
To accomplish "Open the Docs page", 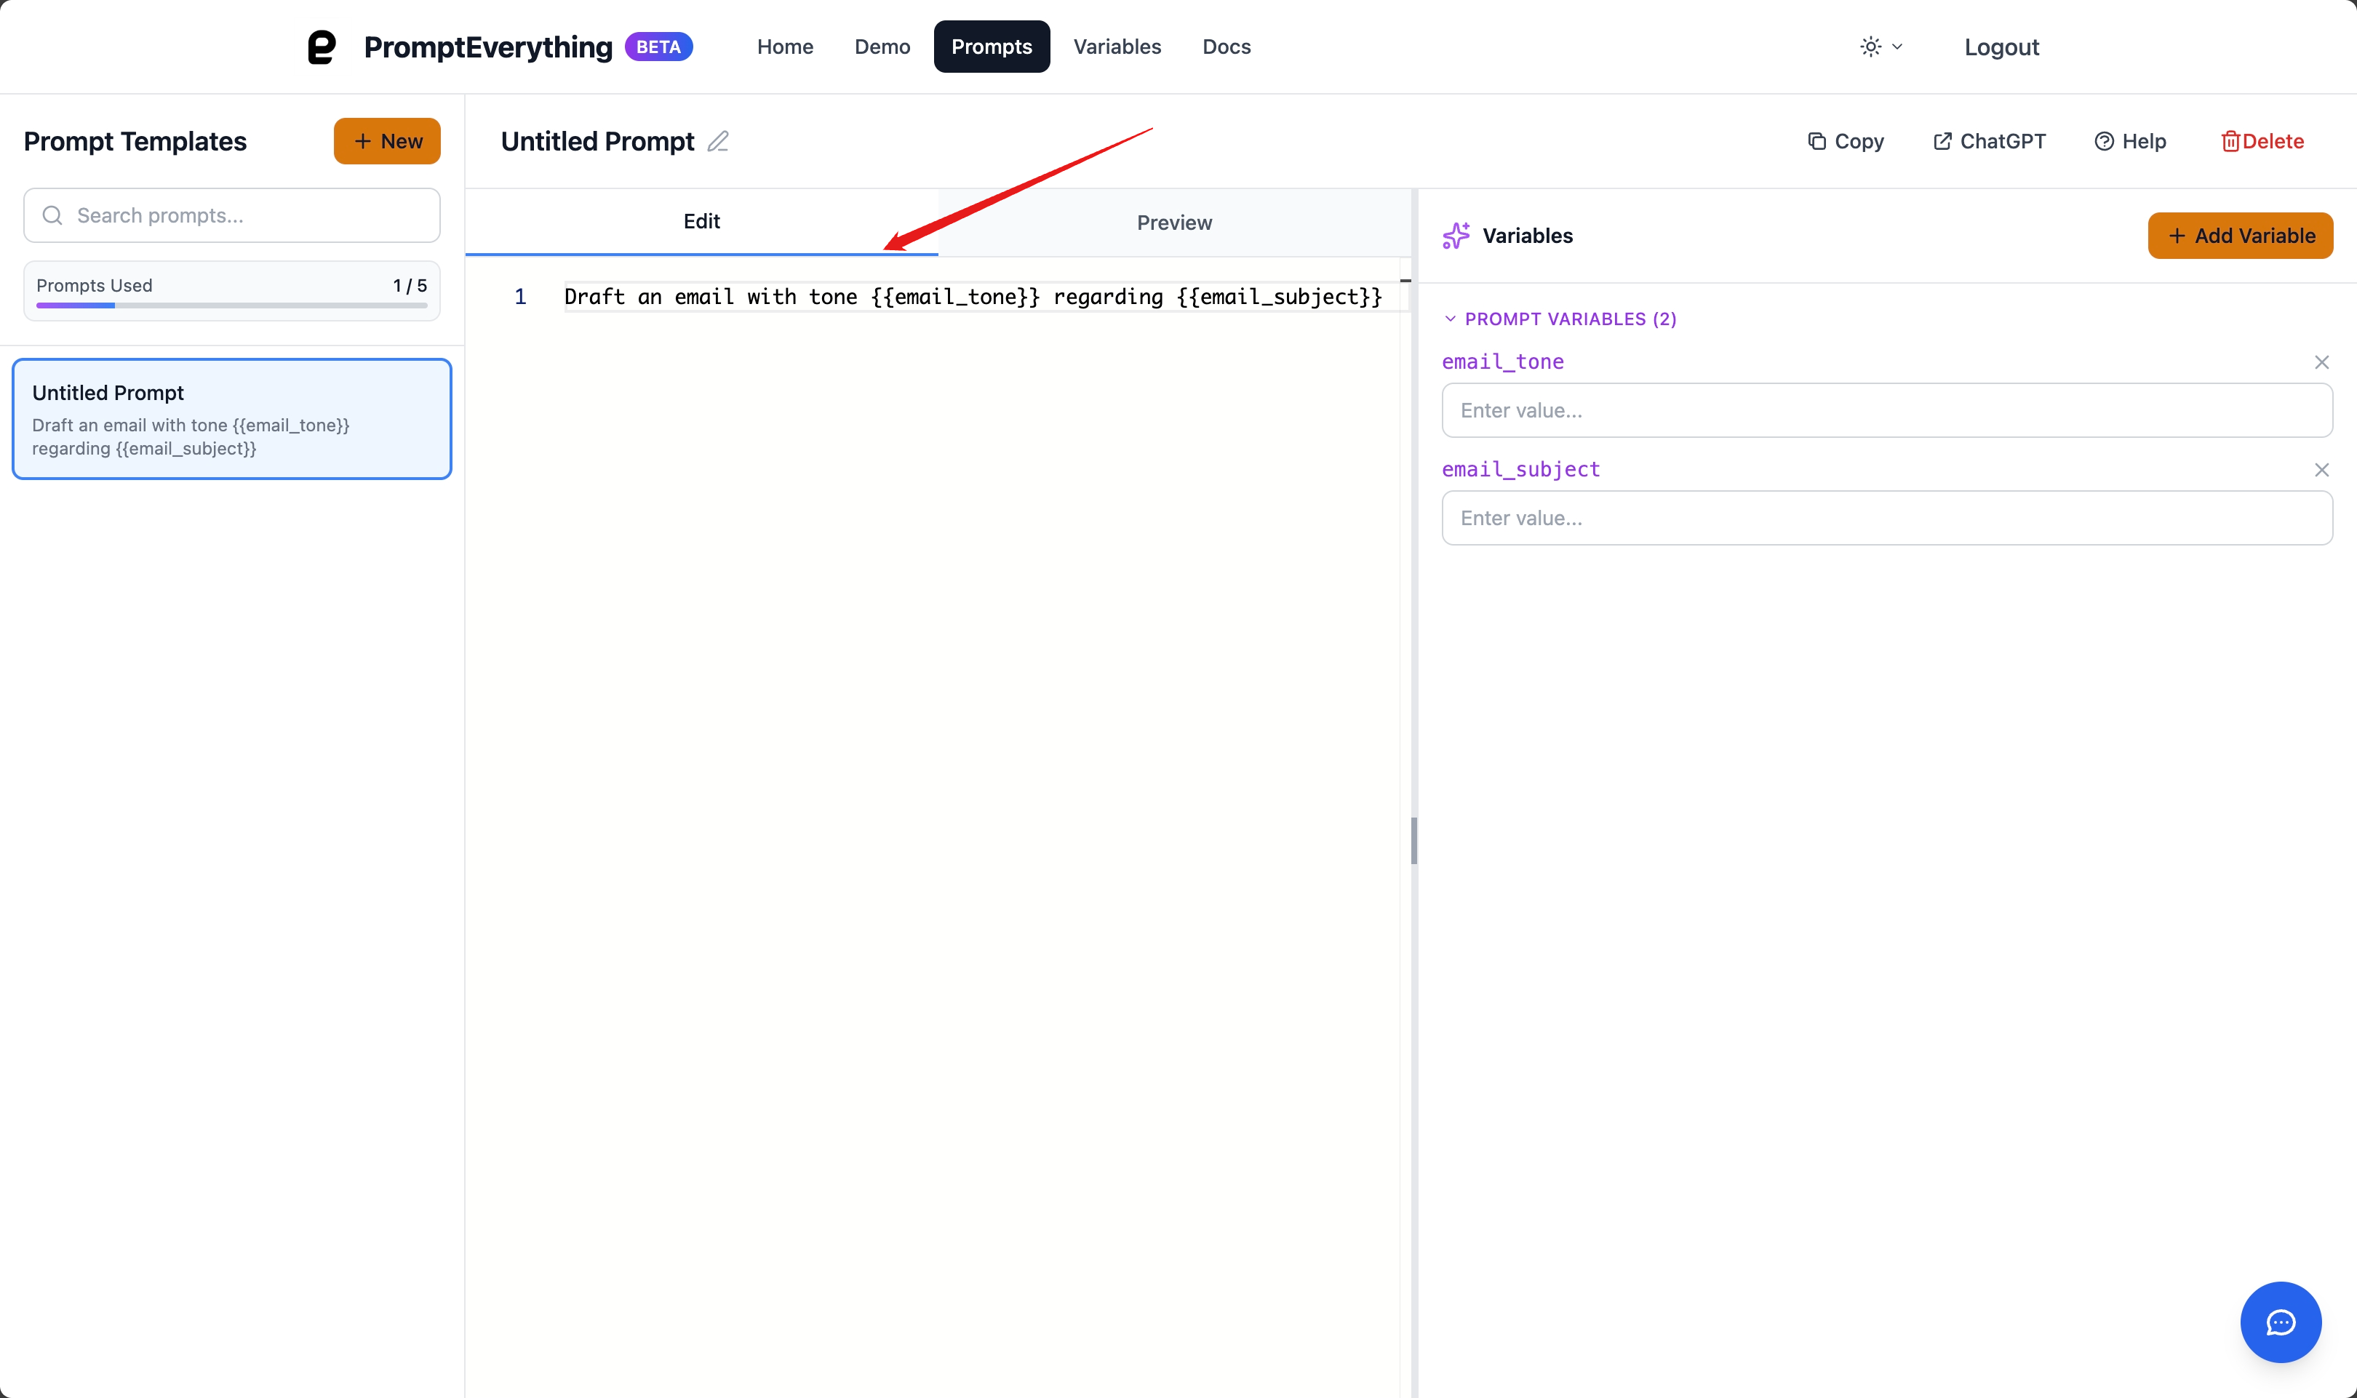I will coord(1226,46).
